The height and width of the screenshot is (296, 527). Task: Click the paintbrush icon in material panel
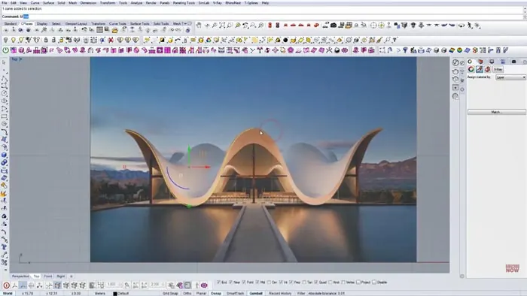480,69
